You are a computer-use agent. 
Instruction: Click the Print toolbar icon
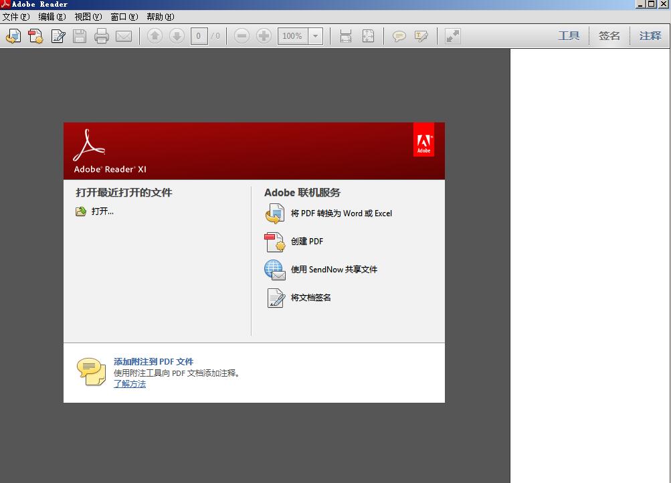coord(102,36)
